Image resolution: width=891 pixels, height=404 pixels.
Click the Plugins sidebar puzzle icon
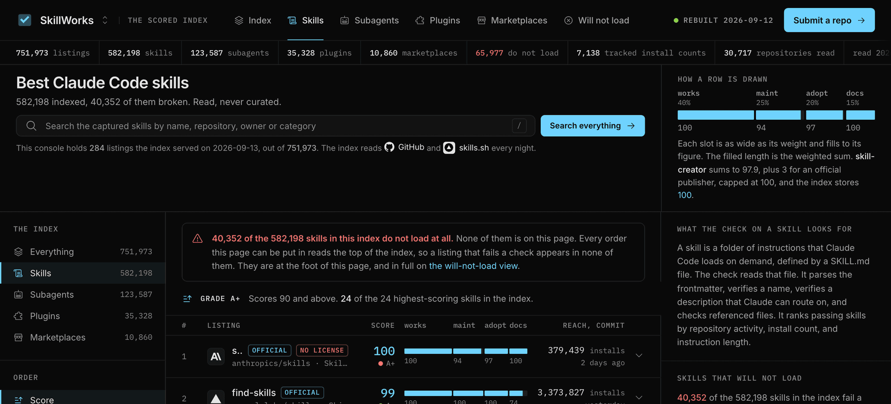(x=19, y=316)
